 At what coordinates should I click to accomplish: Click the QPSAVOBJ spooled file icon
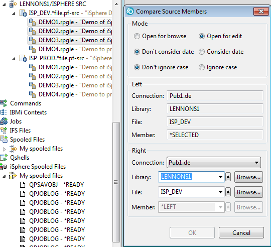[23, 185]
